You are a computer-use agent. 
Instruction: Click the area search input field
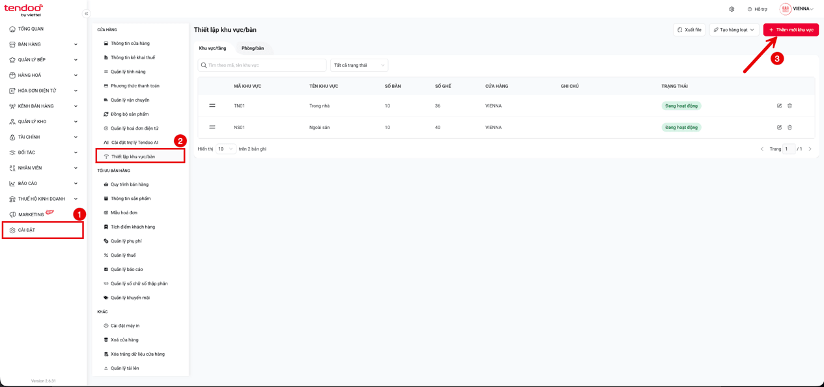pyautogui.click(x=262, y=65)
